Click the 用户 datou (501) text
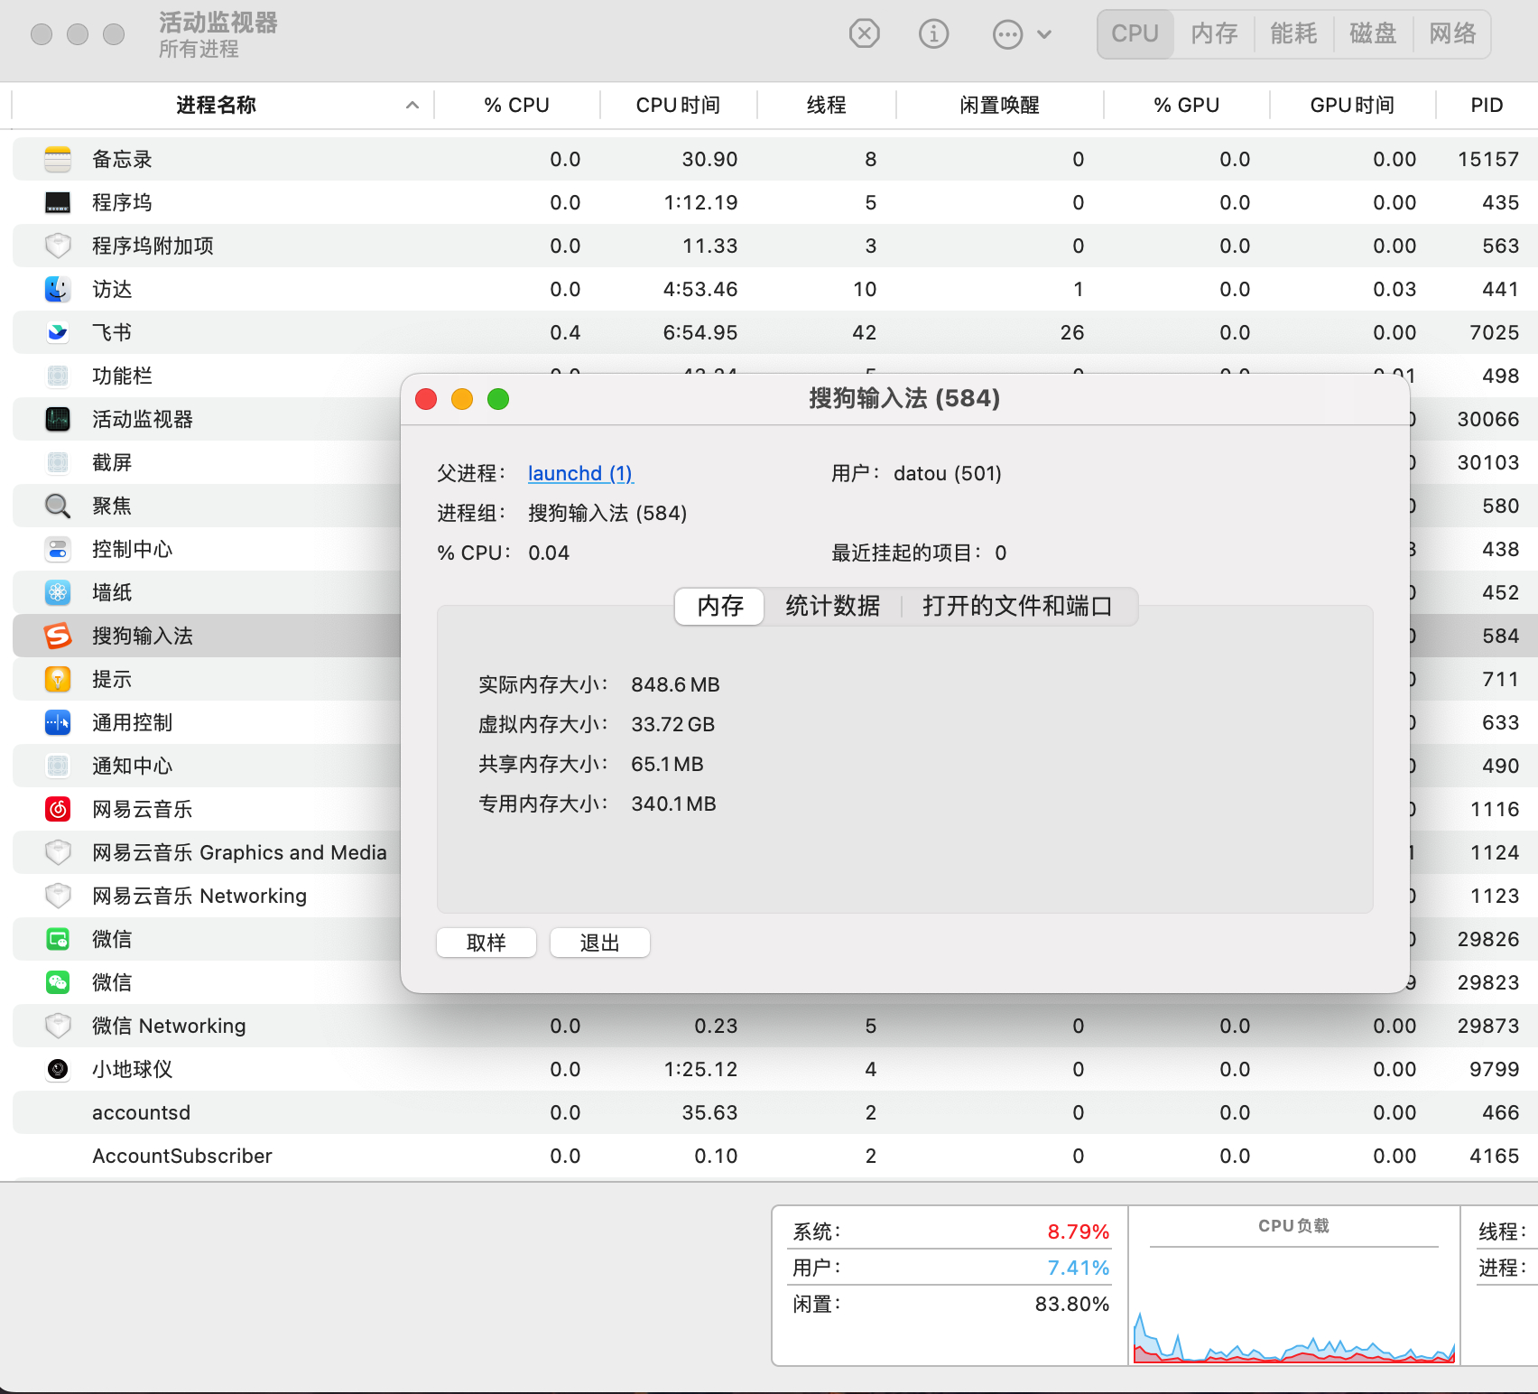Viewport: 1538px width, 1394px height. tap(916, 473)
